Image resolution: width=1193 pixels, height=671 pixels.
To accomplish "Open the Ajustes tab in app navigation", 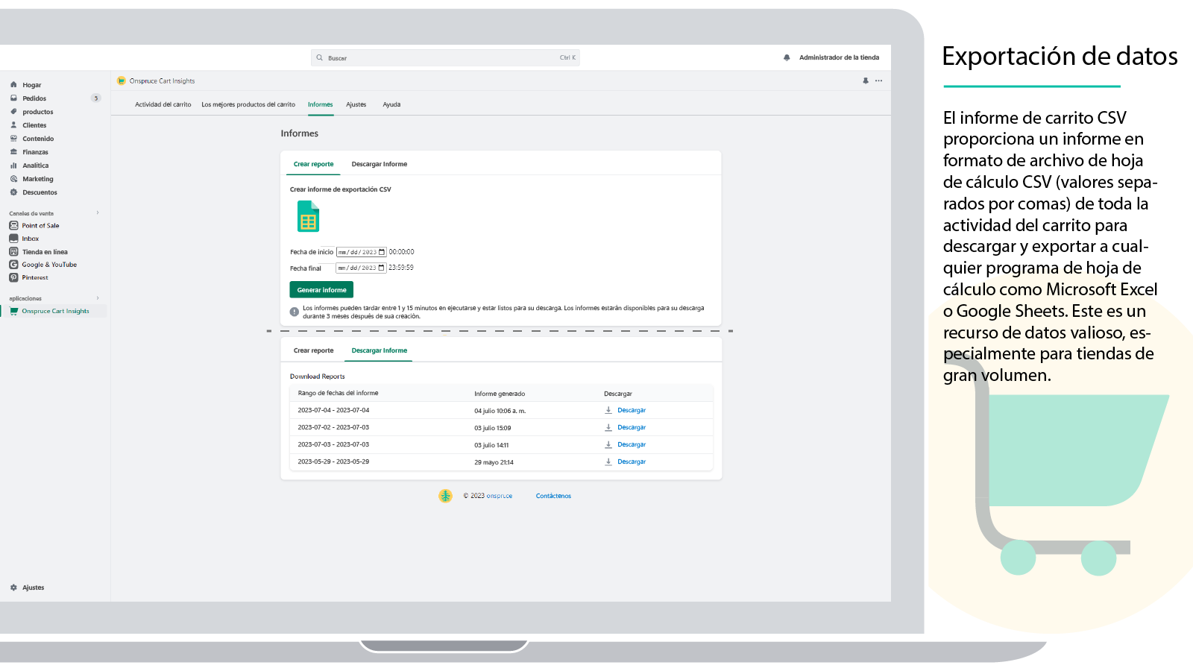I will (356, 104).
